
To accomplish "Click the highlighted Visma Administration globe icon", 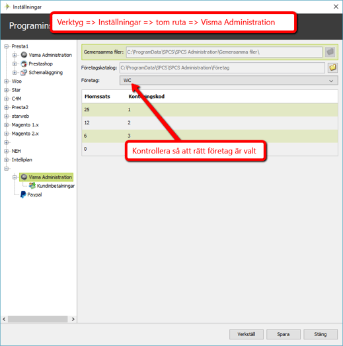I will (24, 177).
